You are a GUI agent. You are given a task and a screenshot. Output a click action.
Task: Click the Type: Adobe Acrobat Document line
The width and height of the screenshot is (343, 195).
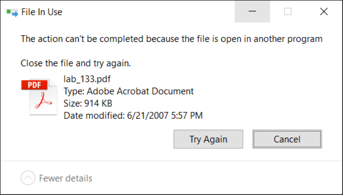click(128, 91)
